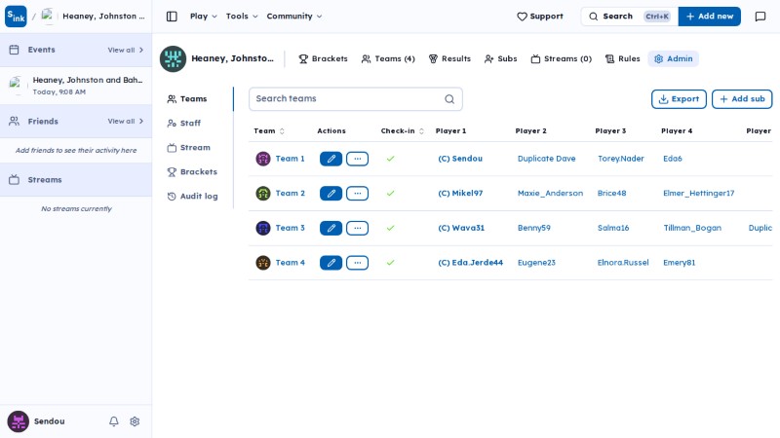Open the Results tab
The height and width of the screenshot is (438, 780).
(x=449, y=58)
